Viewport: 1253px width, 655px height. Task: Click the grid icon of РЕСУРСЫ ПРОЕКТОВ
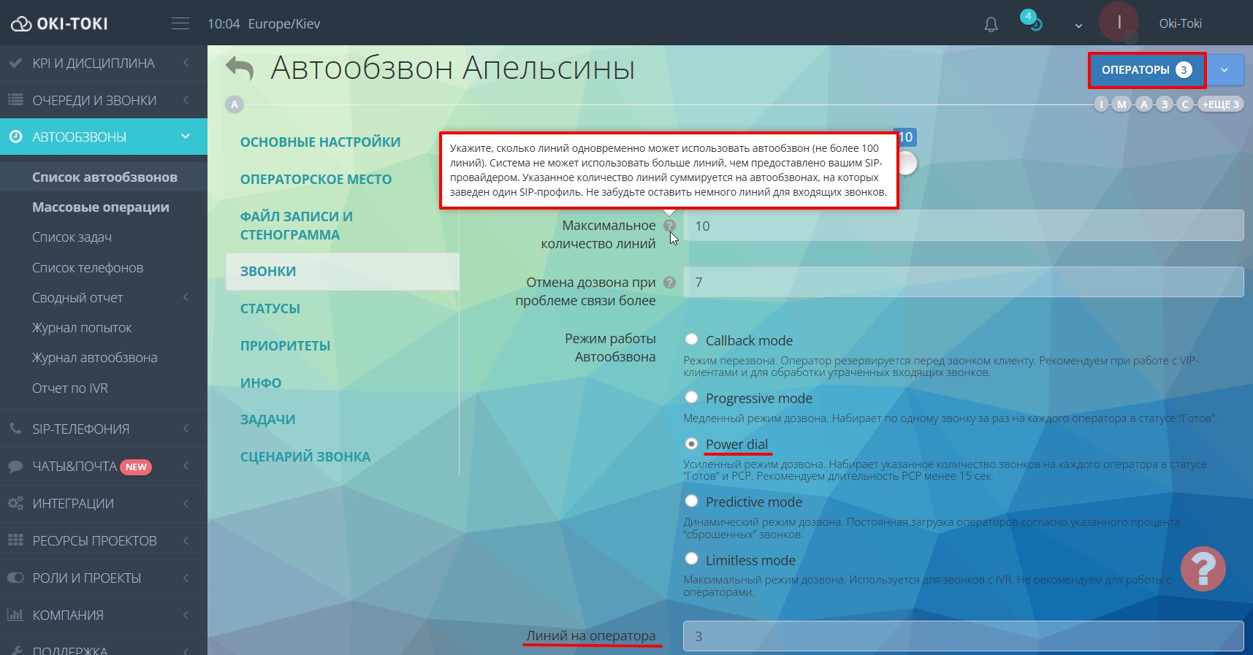pos(15,540)
